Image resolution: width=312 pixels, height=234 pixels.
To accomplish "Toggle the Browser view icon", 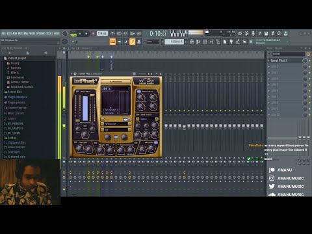I will click(x=218, y=42).
